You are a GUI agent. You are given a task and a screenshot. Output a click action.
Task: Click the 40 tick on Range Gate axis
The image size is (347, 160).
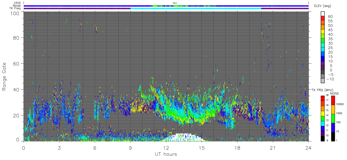(16, 89)
